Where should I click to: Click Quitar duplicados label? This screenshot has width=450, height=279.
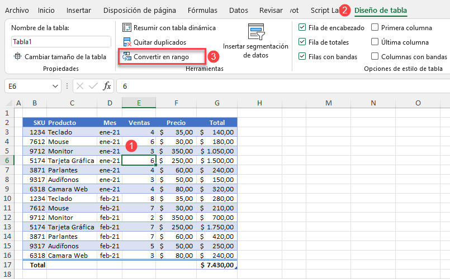click(x=160, y=42)
